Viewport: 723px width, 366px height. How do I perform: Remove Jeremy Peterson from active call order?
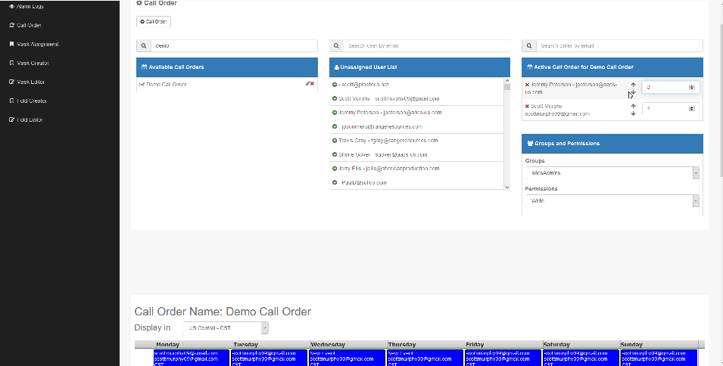coord(527,85)
